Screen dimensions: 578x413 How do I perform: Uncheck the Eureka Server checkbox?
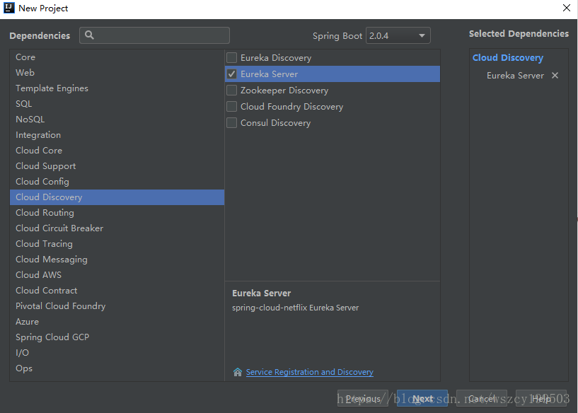[231, 74]
